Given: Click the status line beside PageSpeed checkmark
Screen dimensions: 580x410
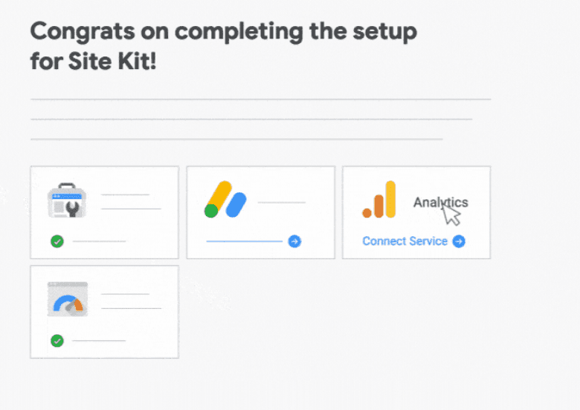Looking at the screenshot, I should [x=99, y=341].
